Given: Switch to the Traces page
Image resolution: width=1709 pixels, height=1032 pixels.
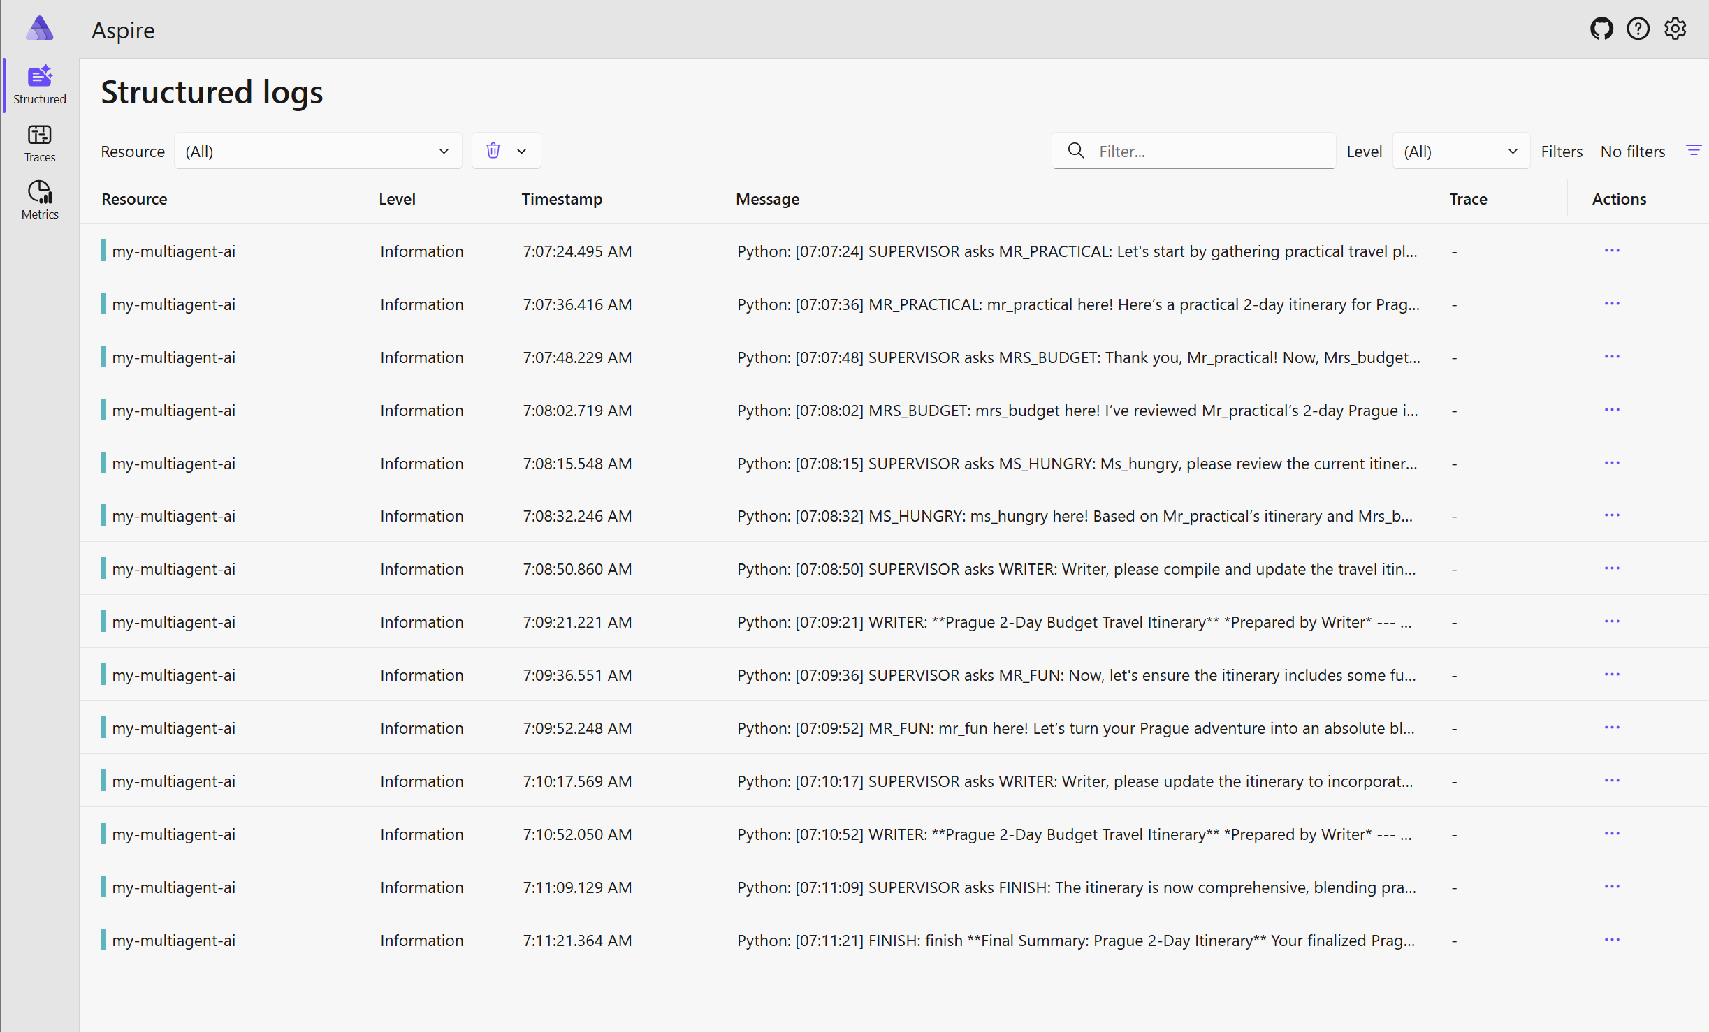Looking at the screenshot, I should click(40, 143).
